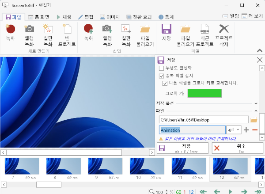This screenshot has width=265, height=194.
Task: Enable the 투명도 활성화 checkbox
Action: 161,68
